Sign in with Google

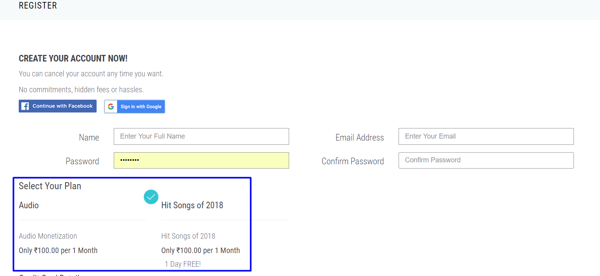(134, 107)
